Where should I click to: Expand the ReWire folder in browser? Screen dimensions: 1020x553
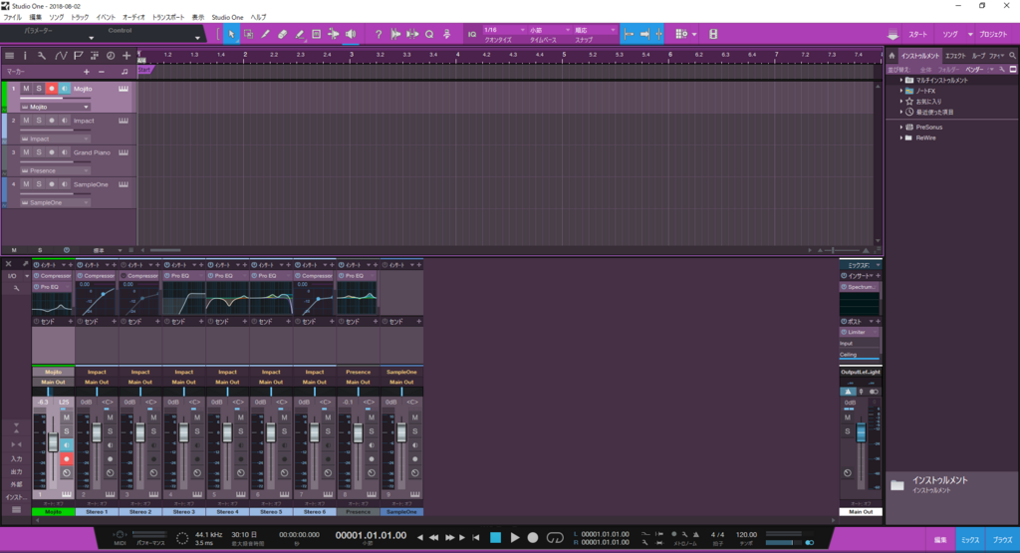pyautogui.click(x=900, y=138)
